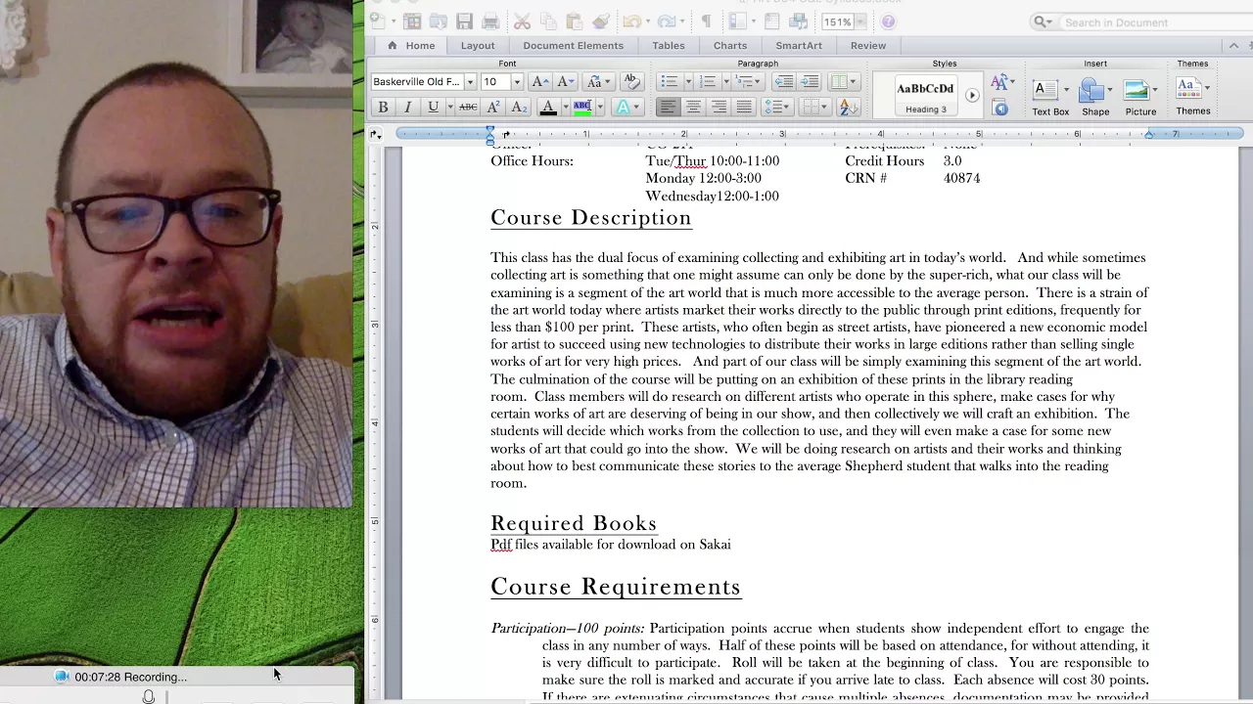Open line spacing dropdown
The height and width of the screenshot is (704, 1253).
[x=777, y=107]
